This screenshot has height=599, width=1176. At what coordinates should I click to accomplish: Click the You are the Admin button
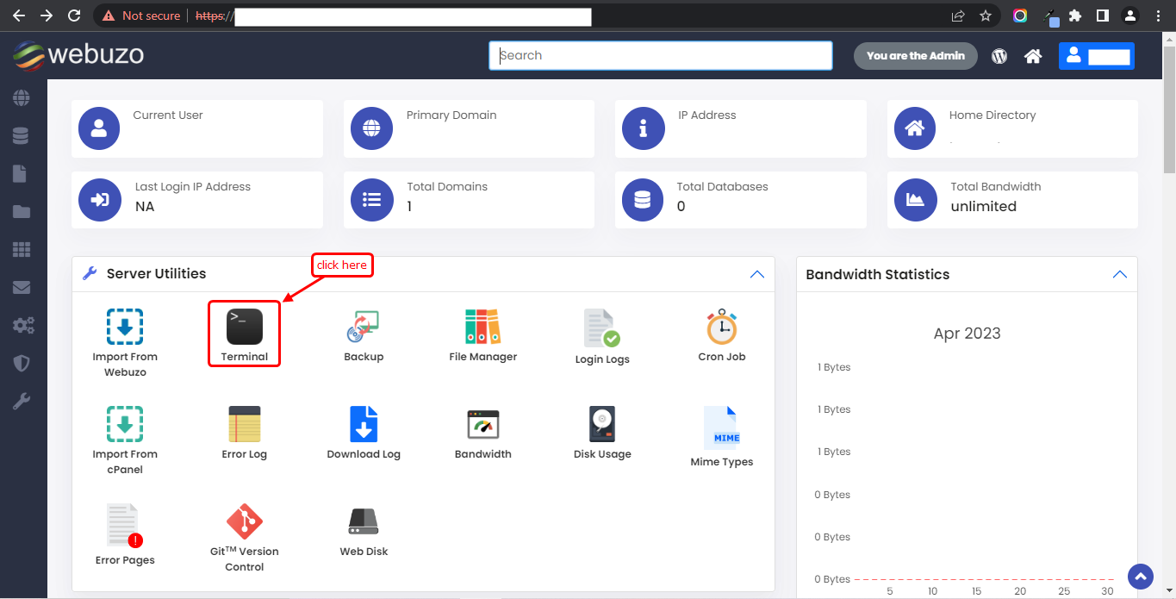coord(915,56)
